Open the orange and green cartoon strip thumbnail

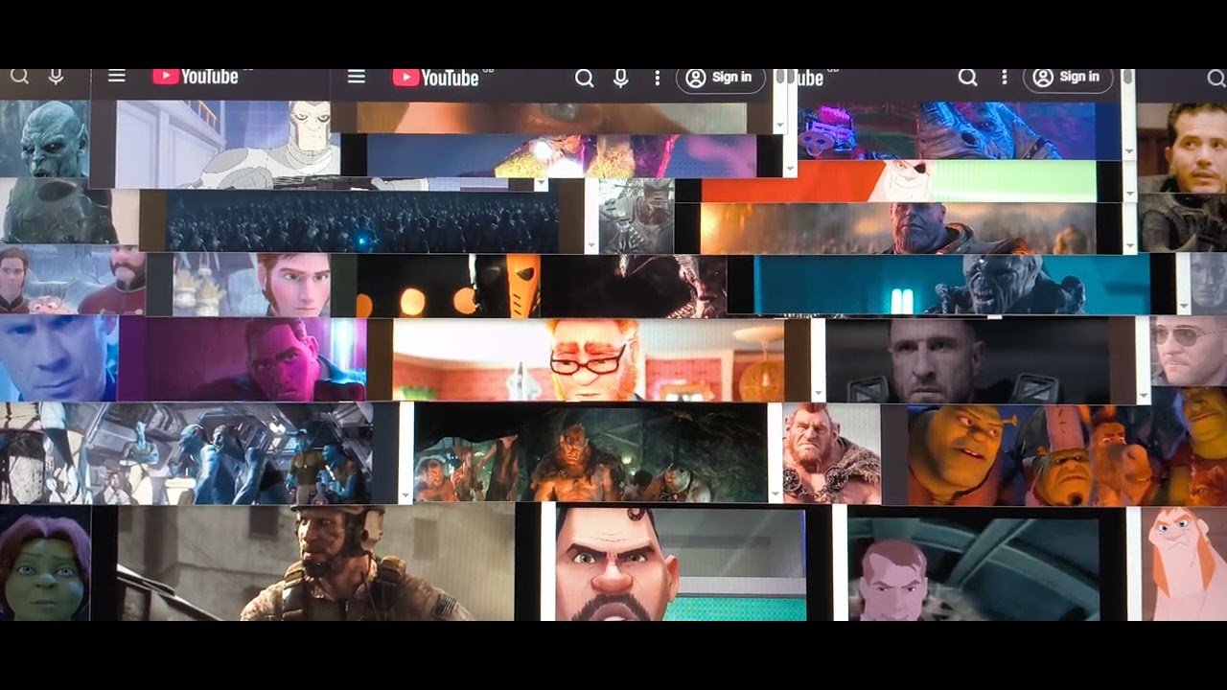coord(898,181)
